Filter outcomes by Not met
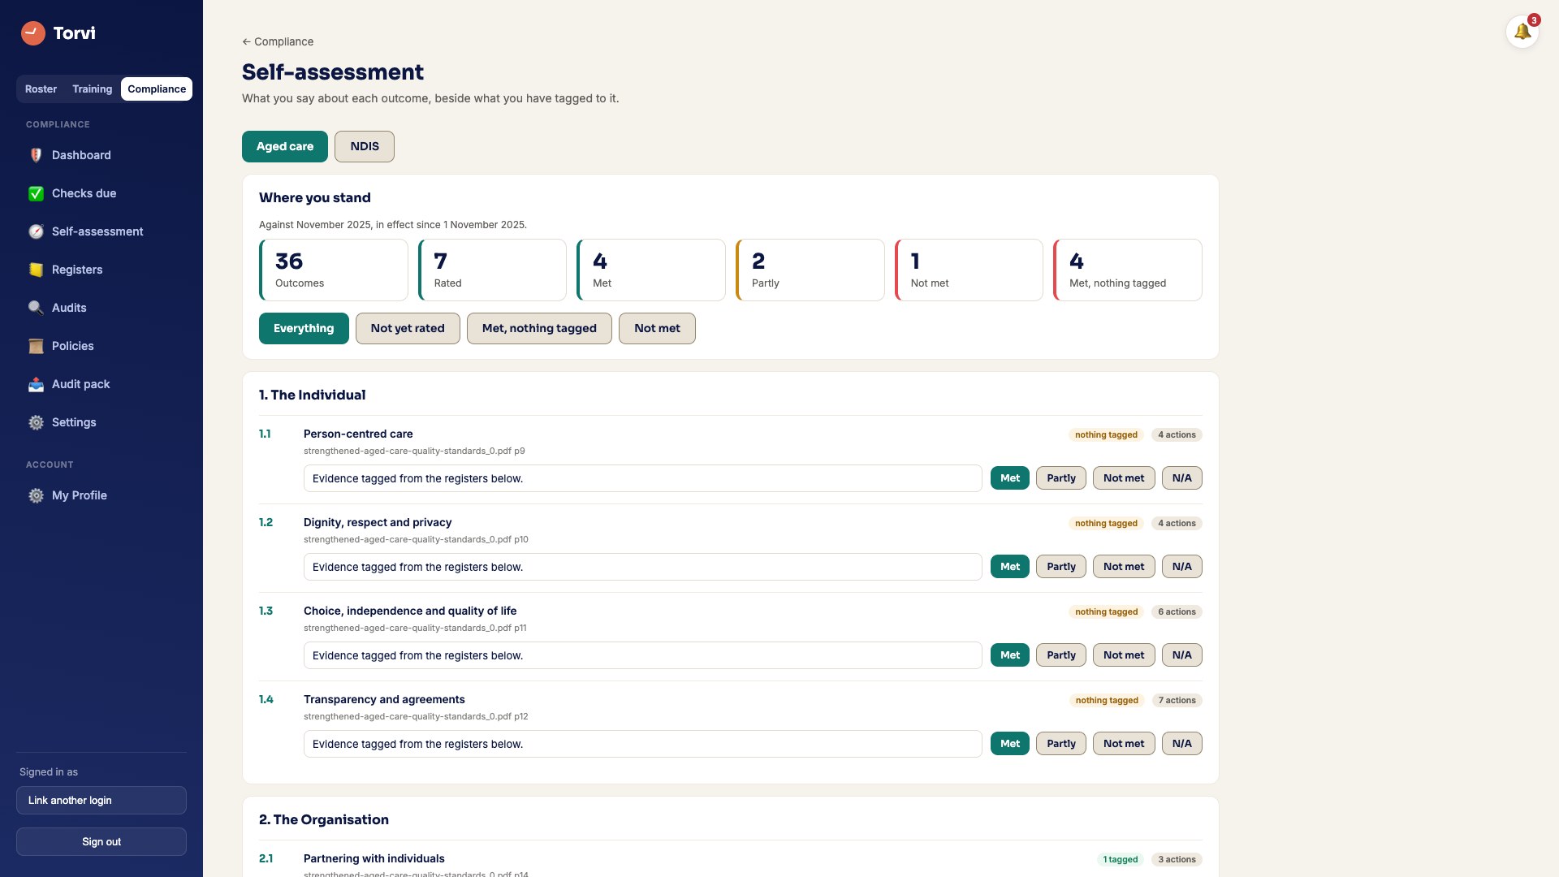The height and width of the screenshot is (877, 1559). (657, 328)
